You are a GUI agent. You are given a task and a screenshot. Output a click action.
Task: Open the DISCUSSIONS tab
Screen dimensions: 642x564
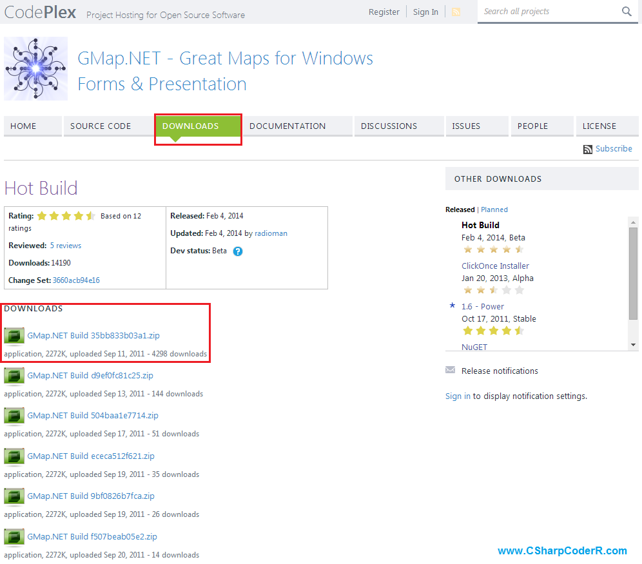tap(399, 126)
